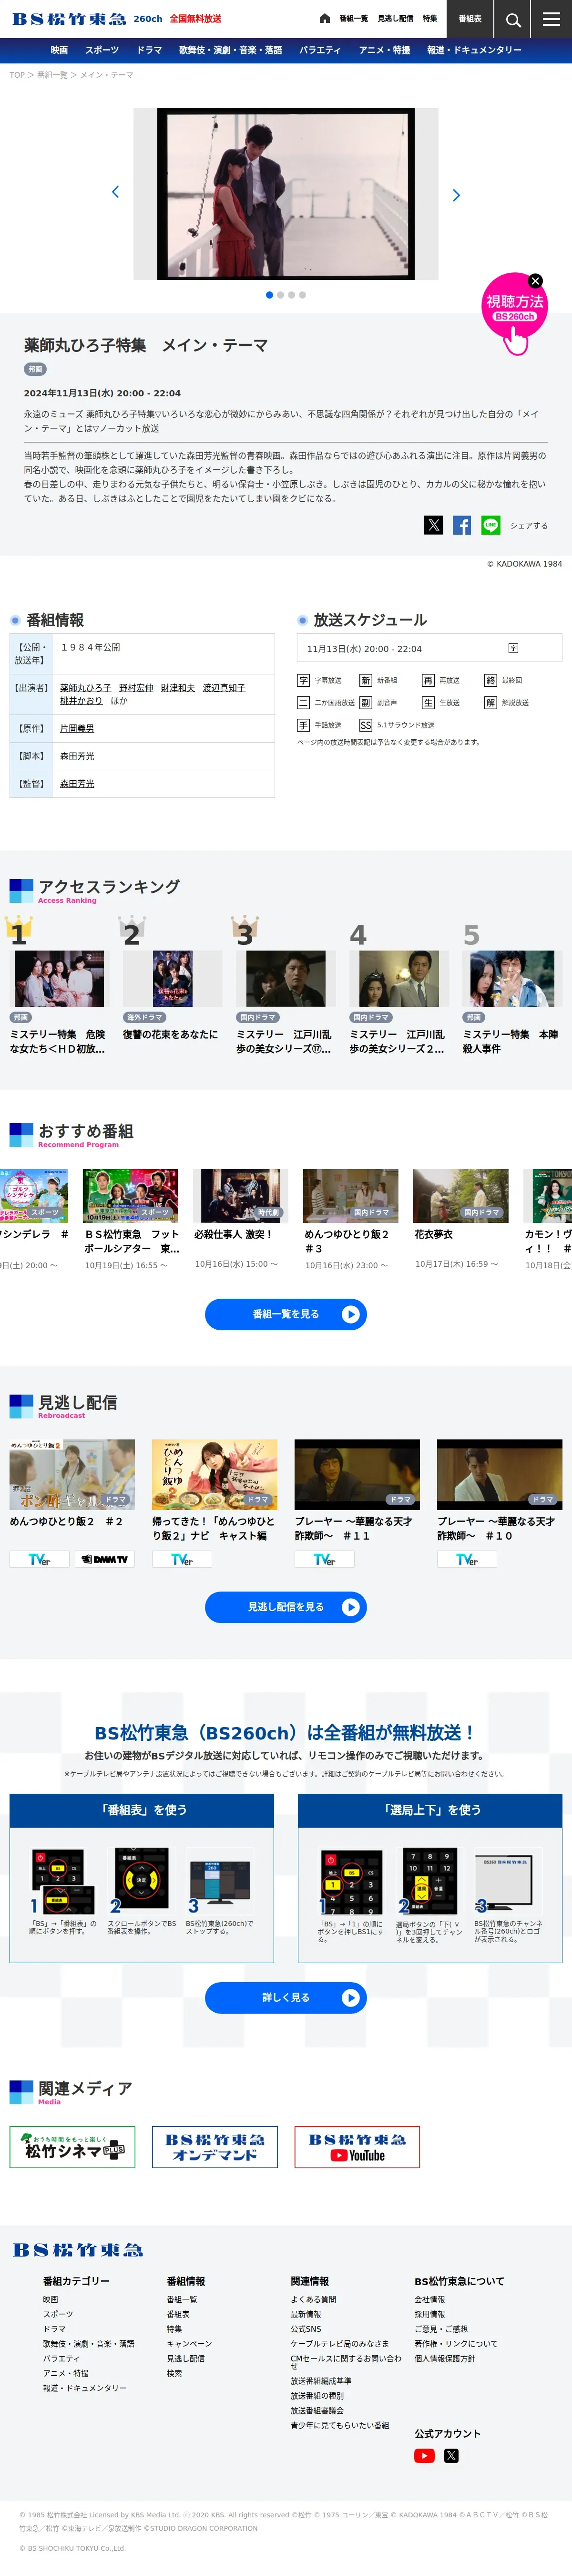Open rank 2 復讐の花束をあなたに thumbnail
This screenshot has width=572, height=2576.
coord(172,978)
